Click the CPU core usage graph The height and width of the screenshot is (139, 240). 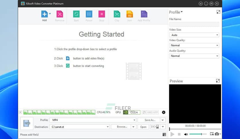[59, 112]
